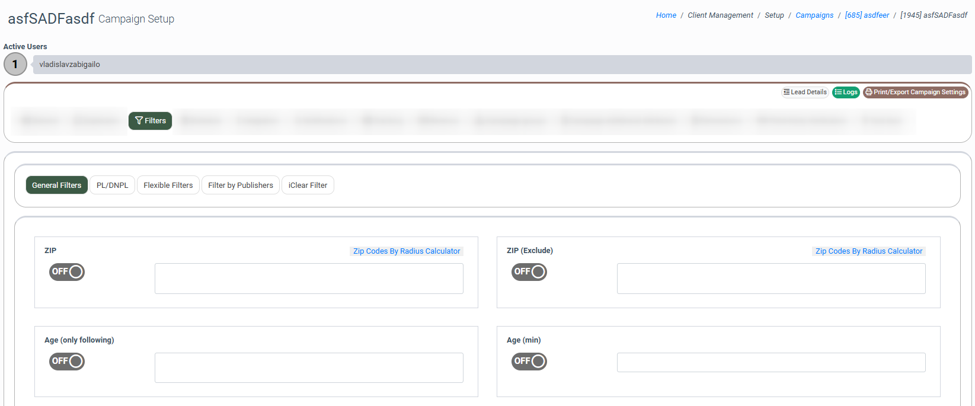975x406 pixels.
Task: Open the Campaigns breadcrumb link
Action: (x=814, y=15)
